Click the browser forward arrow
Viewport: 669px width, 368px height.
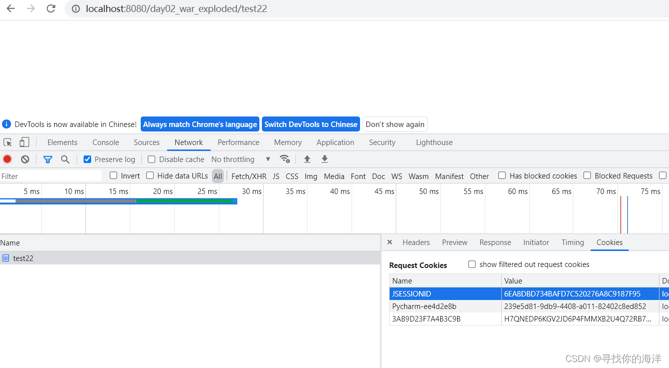click(x=31, y=8)
